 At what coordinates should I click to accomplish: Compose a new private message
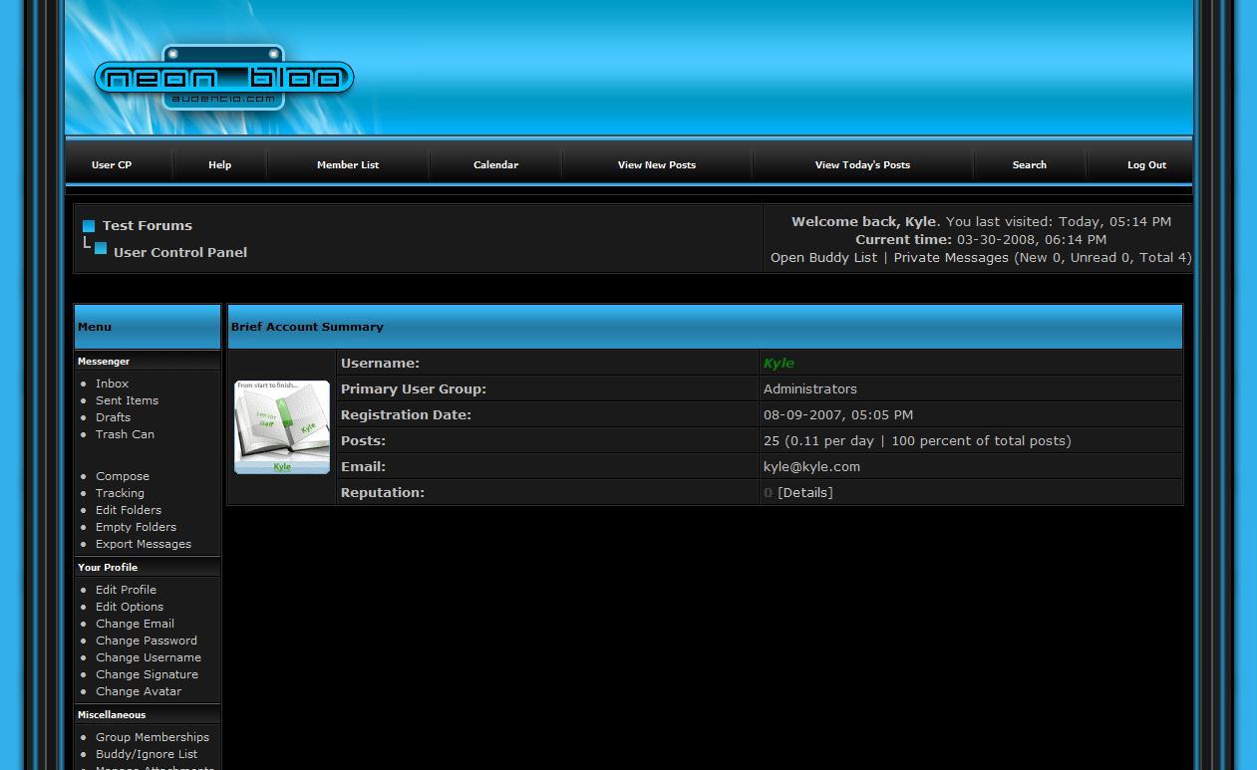coord(123,476)
